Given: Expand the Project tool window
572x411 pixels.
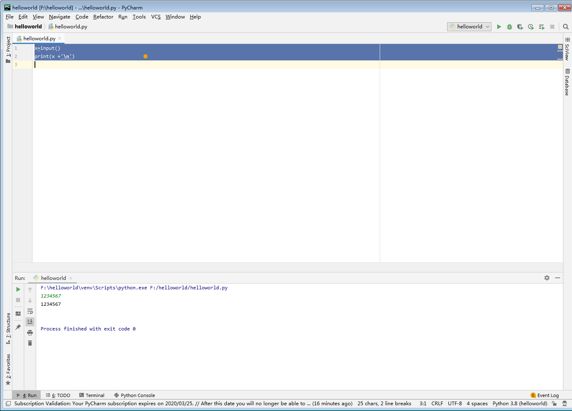Looking at the screenshot, I should (8, 49).
